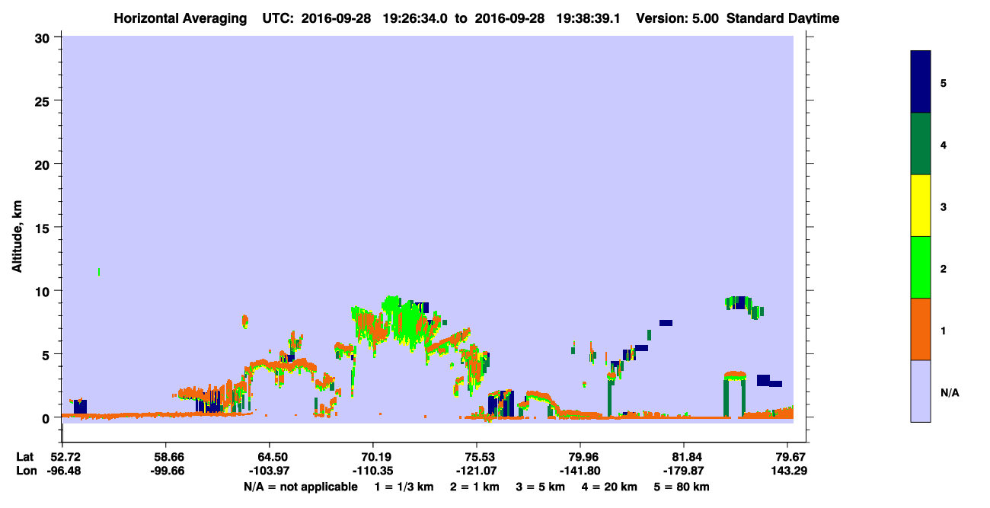This screenshot has height=508, width=990.
Task: Click the latitude value 70.19
Action: coord(373,457)
